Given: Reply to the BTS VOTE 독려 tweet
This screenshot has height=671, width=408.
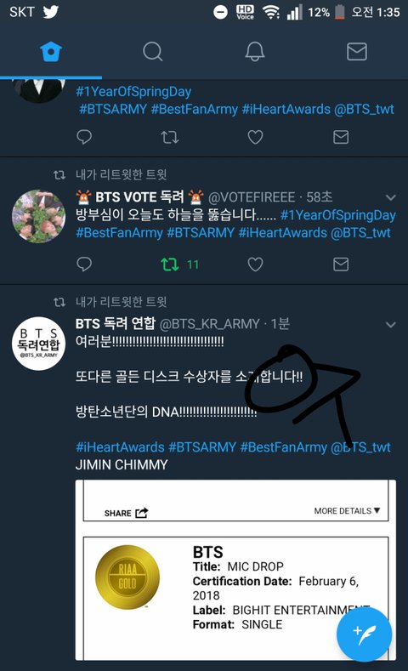Looking at the screenshot, I should (x=84, y=264).
